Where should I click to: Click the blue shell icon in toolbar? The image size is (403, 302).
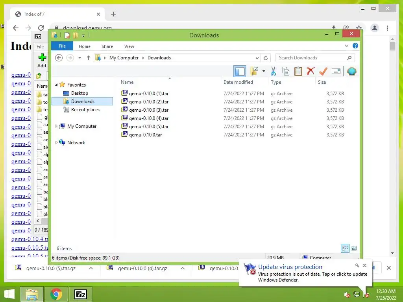(351, 71)
